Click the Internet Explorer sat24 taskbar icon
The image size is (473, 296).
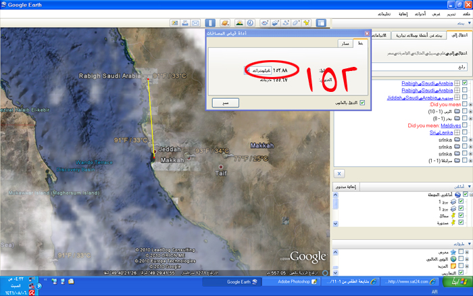[x=432, y=282]
